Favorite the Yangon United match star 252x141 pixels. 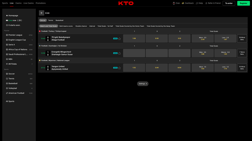click(119, 68)
